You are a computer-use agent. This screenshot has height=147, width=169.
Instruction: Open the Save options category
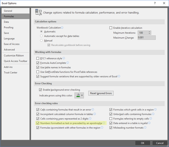(x=16, y=33)
